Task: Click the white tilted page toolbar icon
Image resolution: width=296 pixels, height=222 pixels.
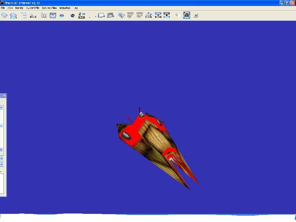Action: [x=101, y=15]
